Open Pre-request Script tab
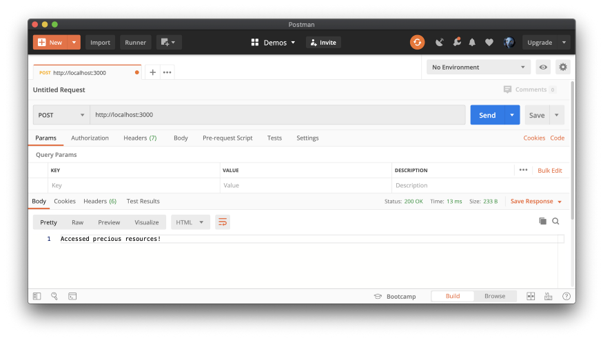This screenshot has height=340, width=603. tap(227, 138)
